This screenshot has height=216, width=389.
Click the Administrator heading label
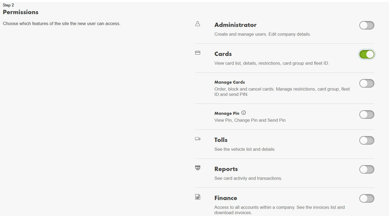235,25
